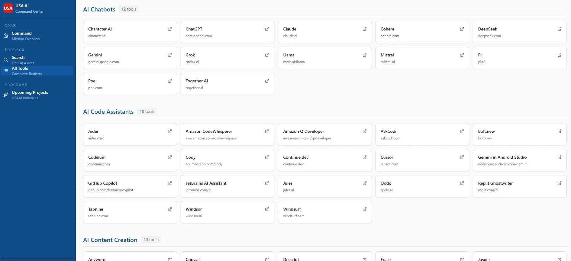Open Upcoming Projects USAAI Initiatives
The image size is (571, 261).
point(37,95)
